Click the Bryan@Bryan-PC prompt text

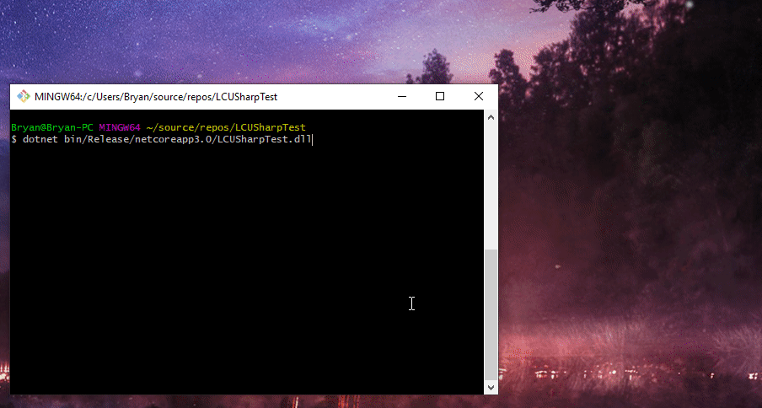[52, 128]
